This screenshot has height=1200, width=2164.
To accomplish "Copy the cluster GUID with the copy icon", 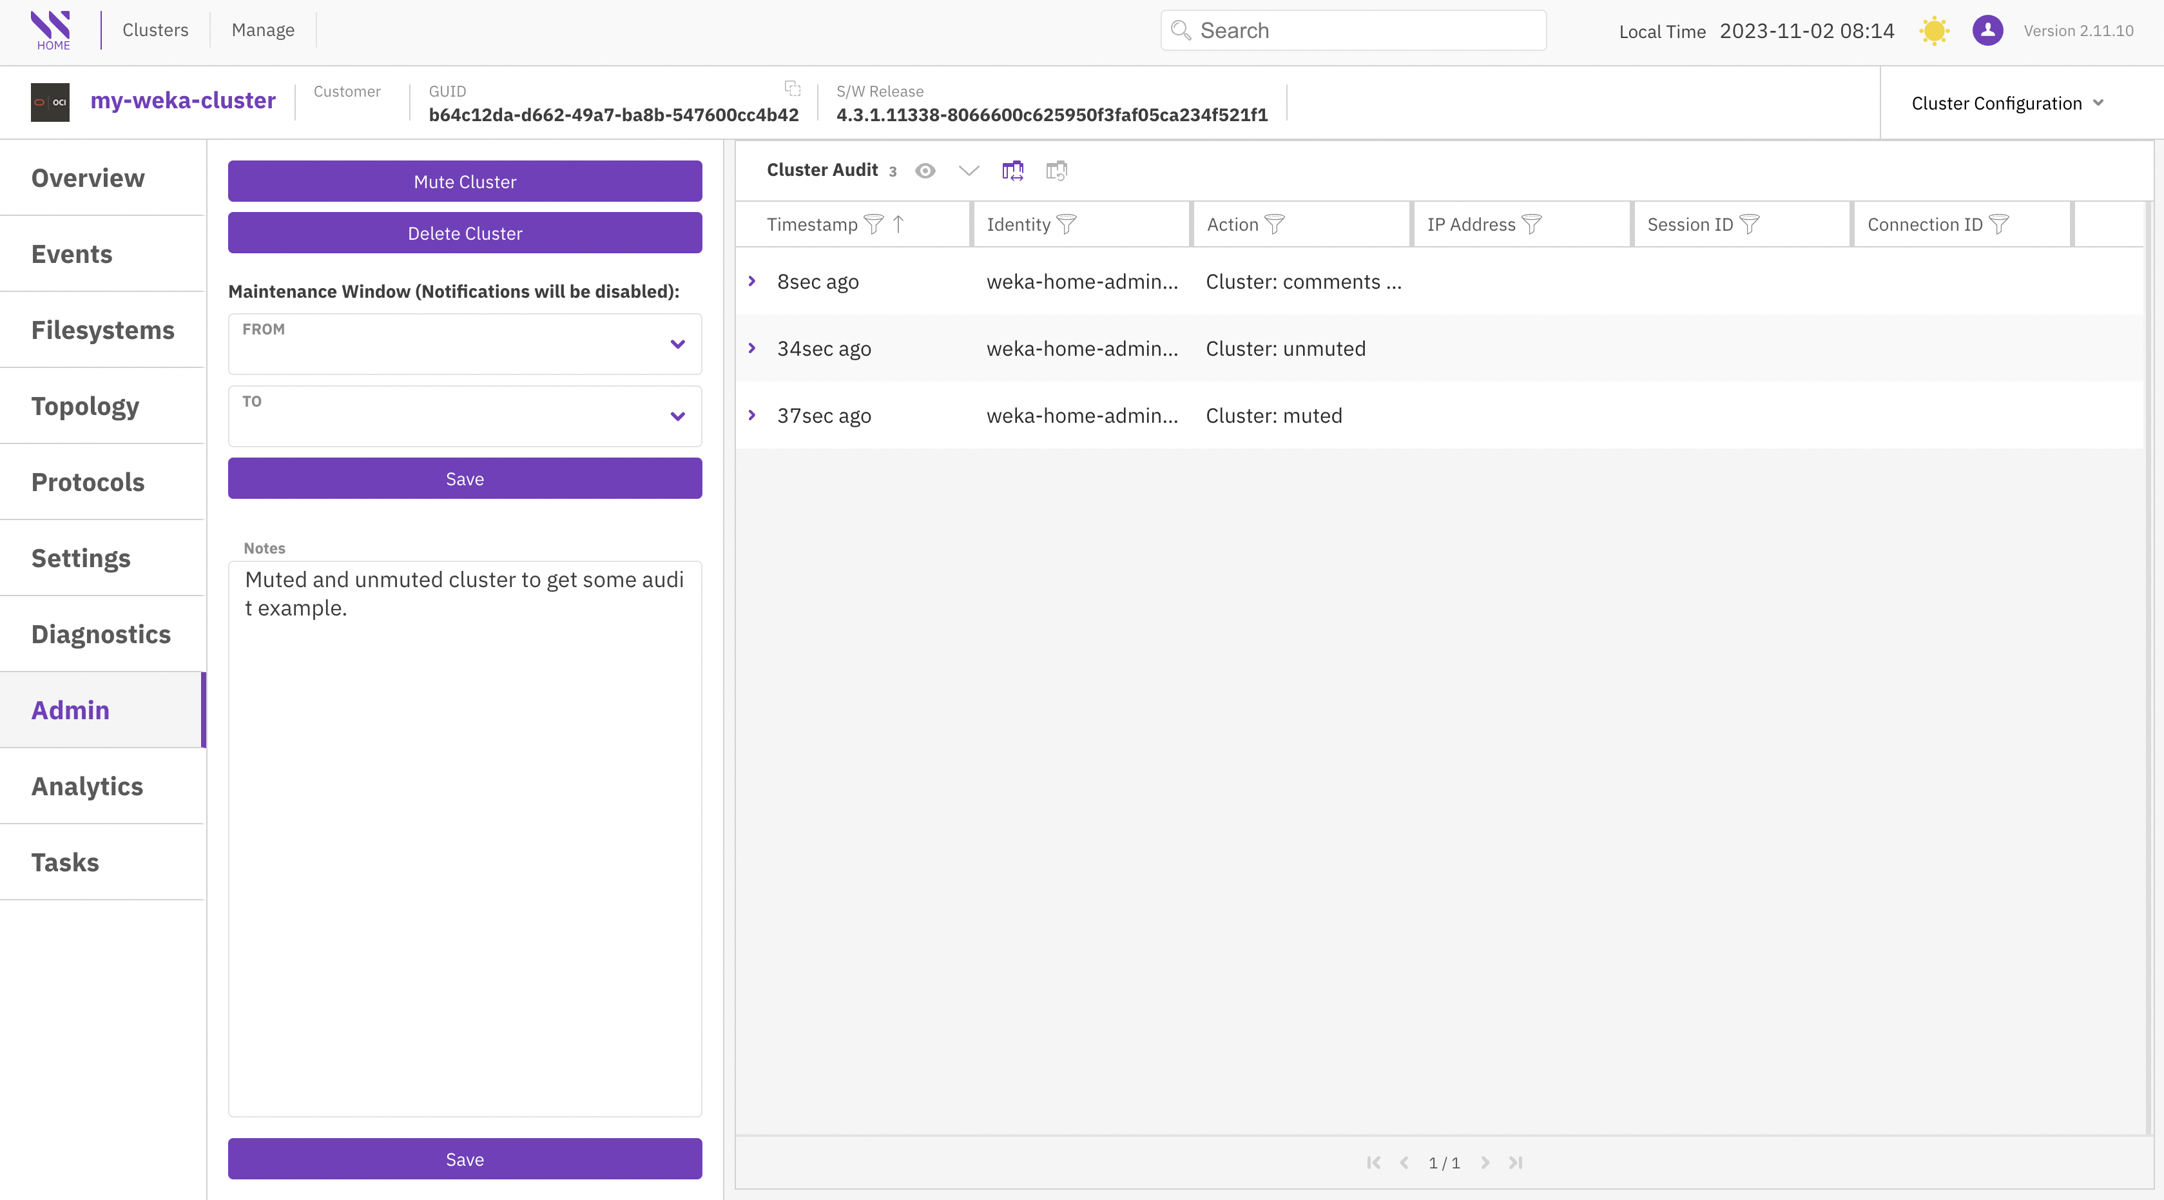I will click(792, 88).
